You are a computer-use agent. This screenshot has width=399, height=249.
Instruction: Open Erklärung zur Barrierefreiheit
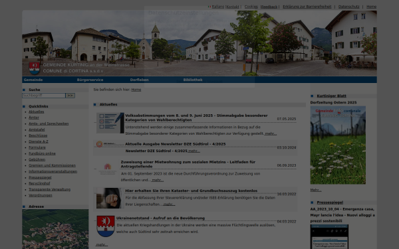(x=307, y=7)
